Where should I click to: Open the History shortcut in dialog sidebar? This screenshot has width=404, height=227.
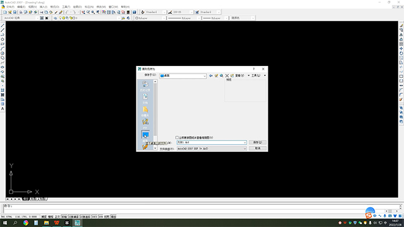click(x=145, y=86)
